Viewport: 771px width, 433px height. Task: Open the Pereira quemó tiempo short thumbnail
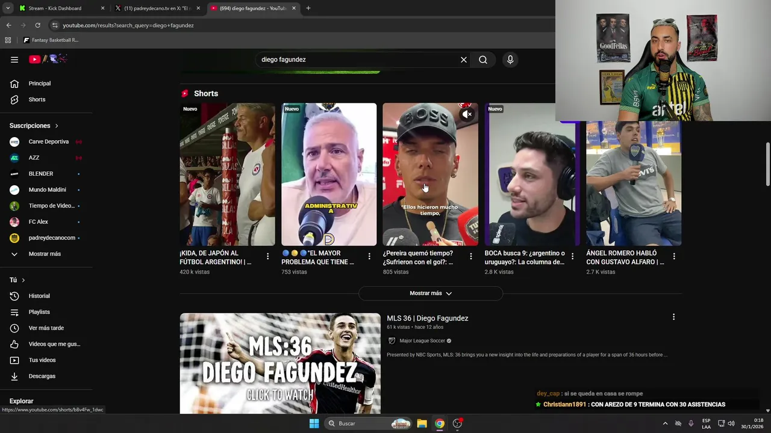[x=430, y=174]
